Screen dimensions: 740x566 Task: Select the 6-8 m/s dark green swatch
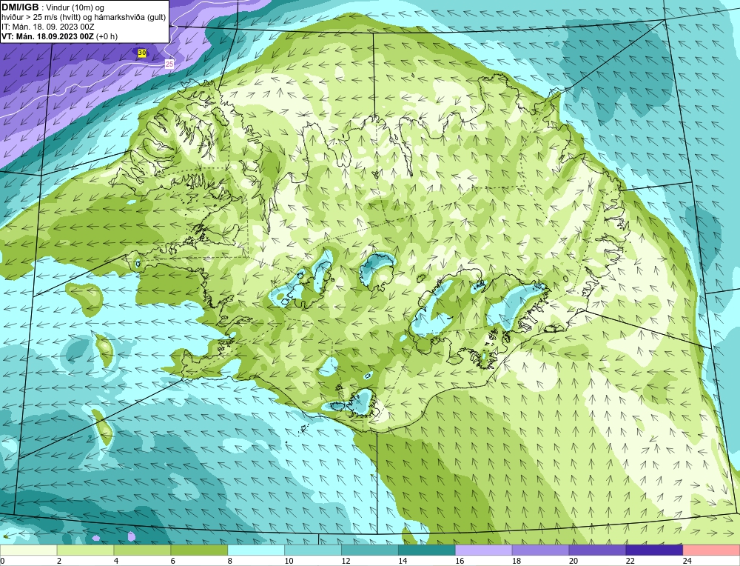click(x=199, y=550)
